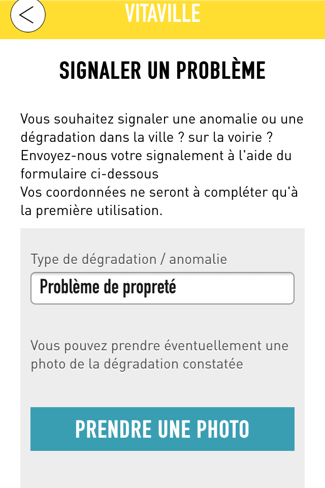Click the hint 'Vous pouvez prendre éventuellement une'
The height and width of the screenshot is (488, 325).
pyautogui.click(x=159, y=346)
